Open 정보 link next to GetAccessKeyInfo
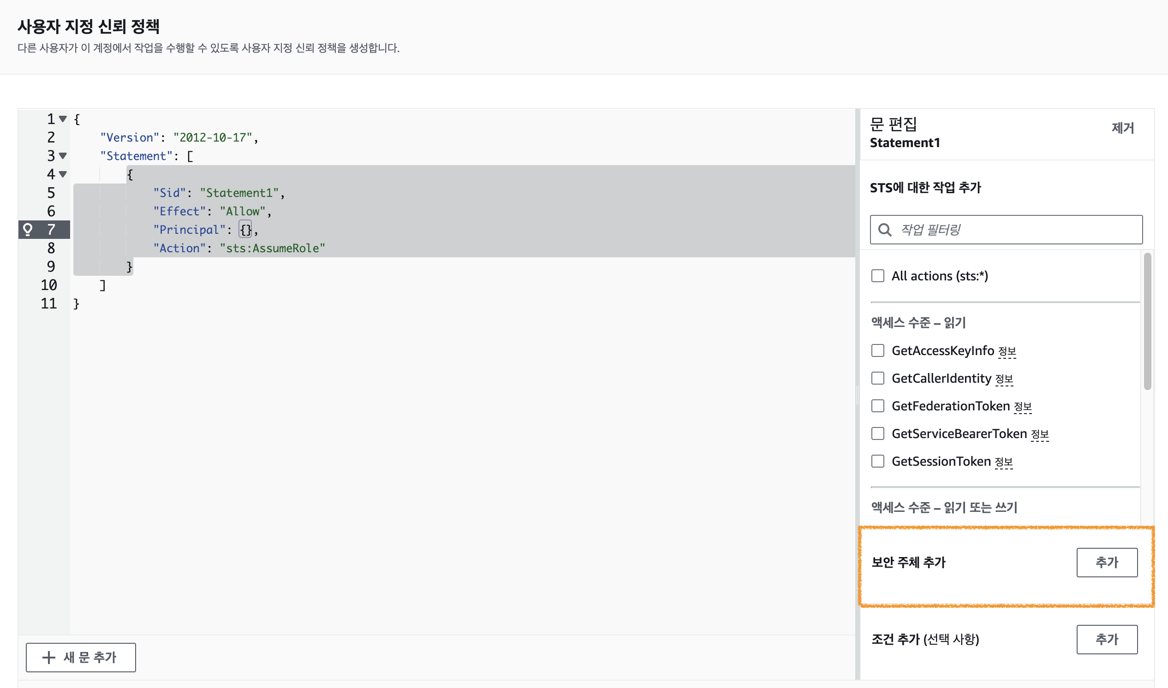Screen dimensions: 1168x688 click(x=1007, y=351)
